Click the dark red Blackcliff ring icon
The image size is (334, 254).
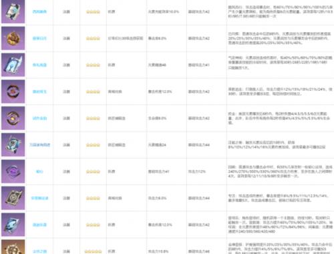point(13,91)
